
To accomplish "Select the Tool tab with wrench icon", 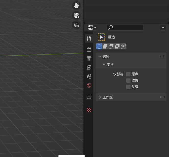I will point(89,38).
